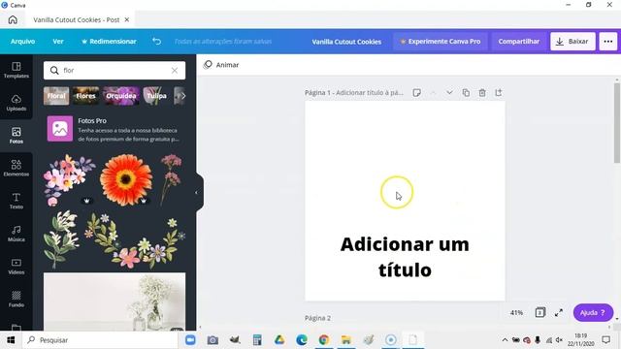Open the three-dots more menu
Viewport: 621px width, 349px height.
[x=608, y=41]
